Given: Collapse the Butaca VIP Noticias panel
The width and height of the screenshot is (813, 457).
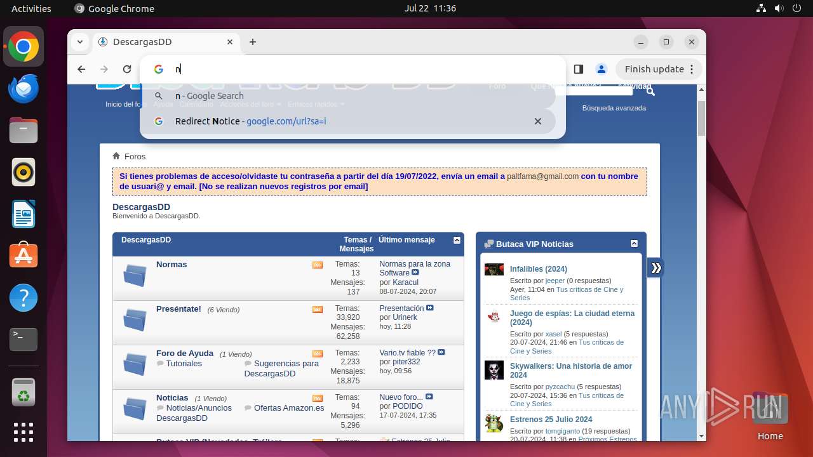Looking at the screenshot, I should pyautogui.click(x=634, y=244).
